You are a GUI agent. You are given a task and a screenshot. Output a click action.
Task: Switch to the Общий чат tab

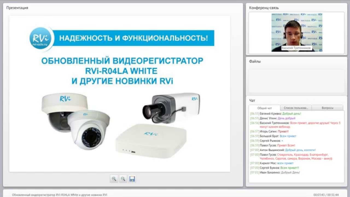pyautogui.click(x=265, y=108)
